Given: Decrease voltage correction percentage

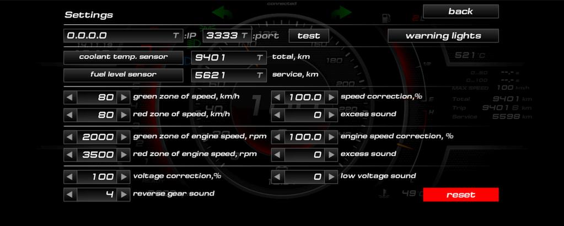Looking at the screenshot, I should 70,177.
